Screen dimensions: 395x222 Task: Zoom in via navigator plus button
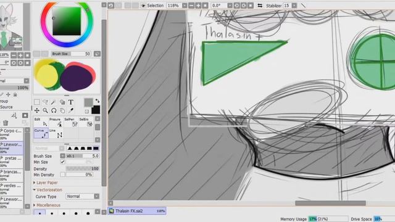click(20, 55)
